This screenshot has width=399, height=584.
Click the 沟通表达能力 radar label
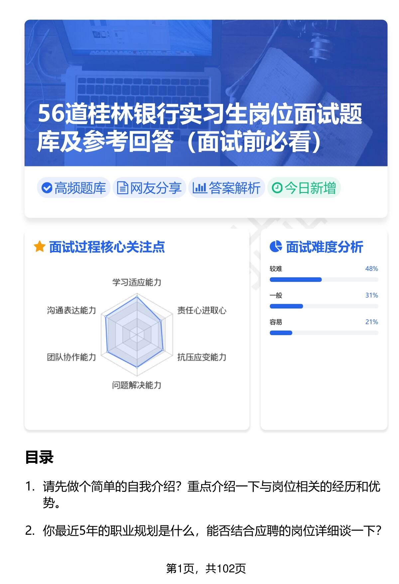(x=71, y=310)
